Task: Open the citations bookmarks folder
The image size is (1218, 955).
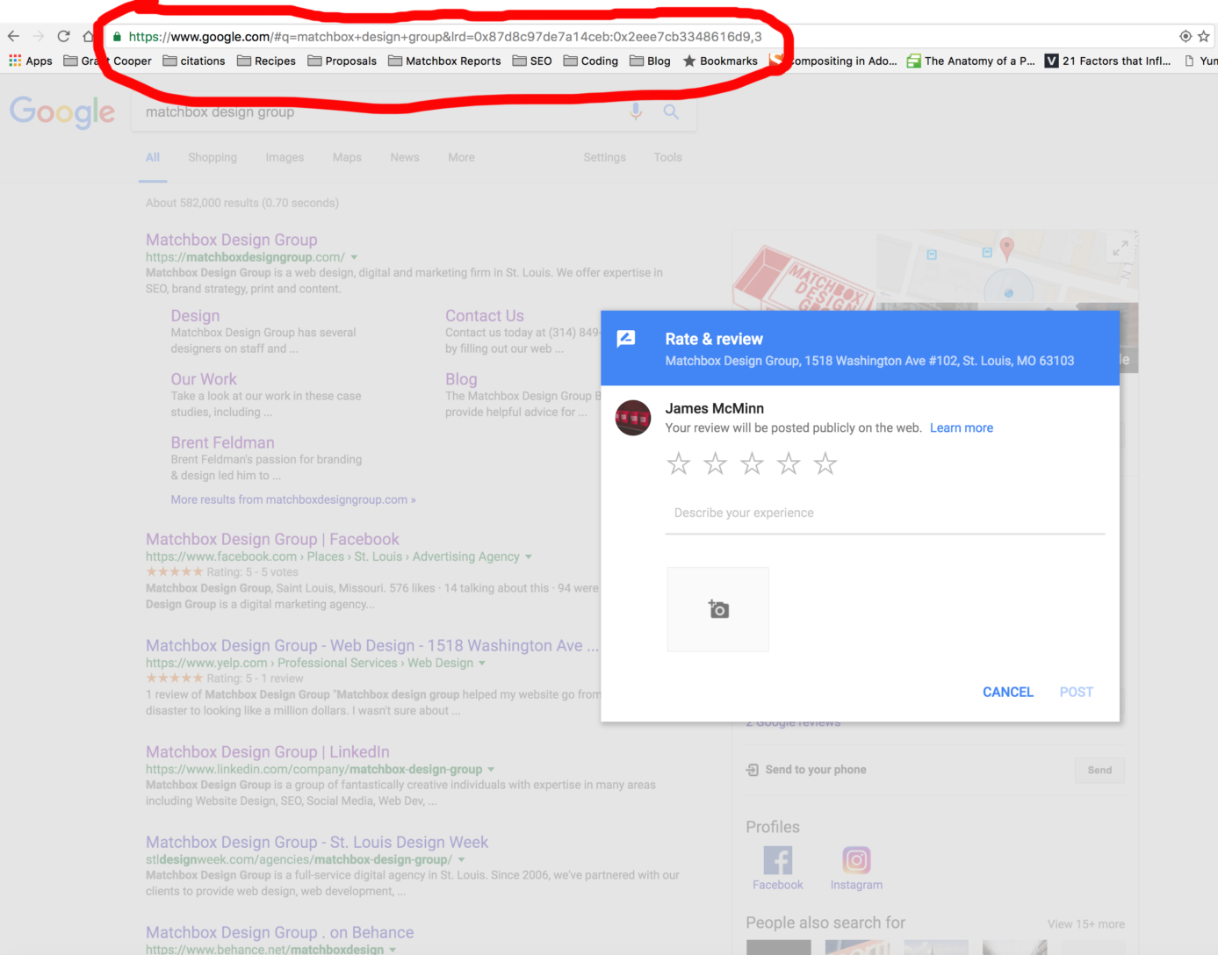Action: click(x=194, y=61)
